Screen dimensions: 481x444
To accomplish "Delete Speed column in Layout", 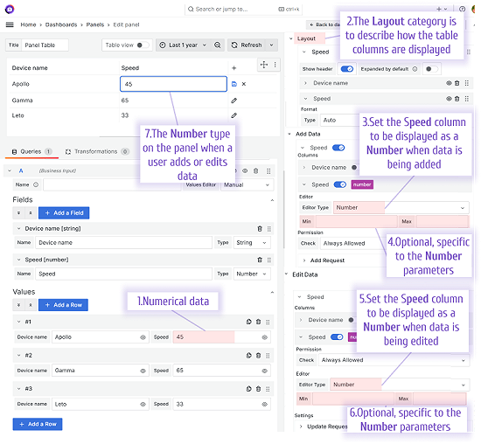I will [457, 99].
